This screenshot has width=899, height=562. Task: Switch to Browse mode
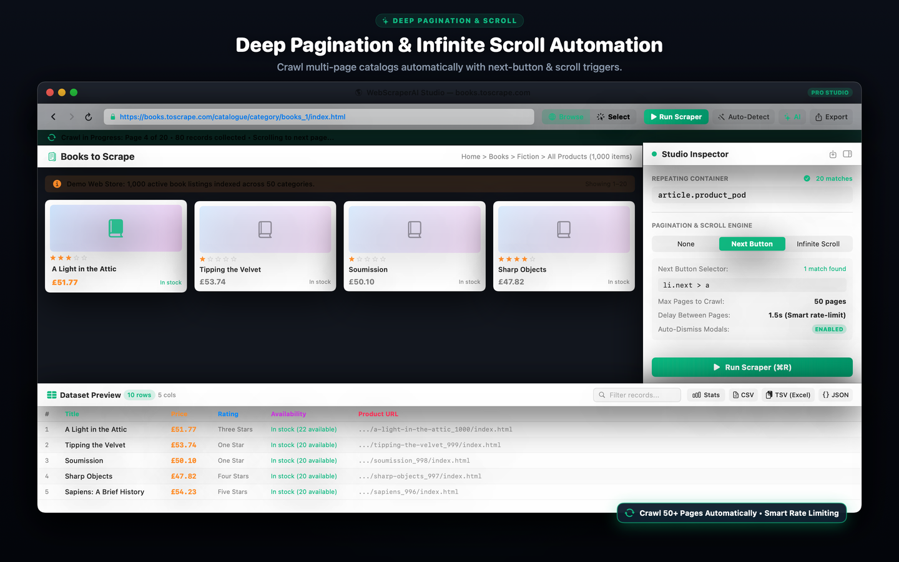click(x=566, y=117)
